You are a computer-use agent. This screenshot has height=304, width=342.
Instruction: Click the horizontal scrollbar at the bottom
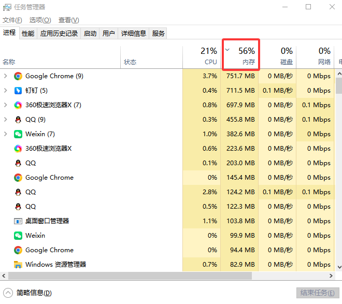(x=155, y=276)
